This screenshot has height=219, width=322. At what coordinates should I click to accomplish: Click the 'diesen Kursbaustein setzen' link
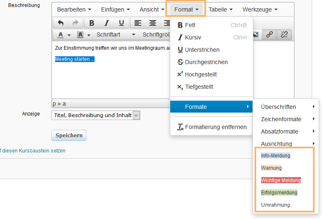pos(34,151)
